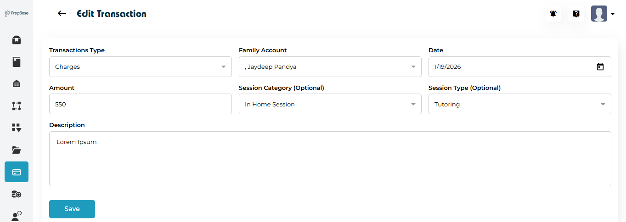The width and height of the screenshot is (626, 222).
Task: Go back using the left arrow
Action: 62,14
